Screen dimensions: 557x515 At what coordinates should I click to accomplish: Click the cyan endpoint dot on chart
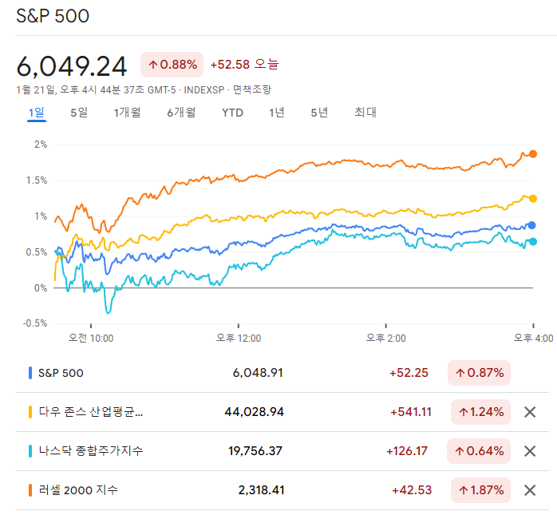(533, 242)
